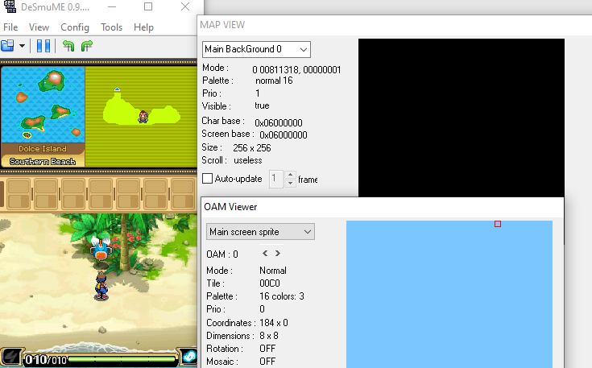The width and height of the screenshot is (592, 368).
Task: Click the Southern Beach label
Action: (x=42, y=162)
